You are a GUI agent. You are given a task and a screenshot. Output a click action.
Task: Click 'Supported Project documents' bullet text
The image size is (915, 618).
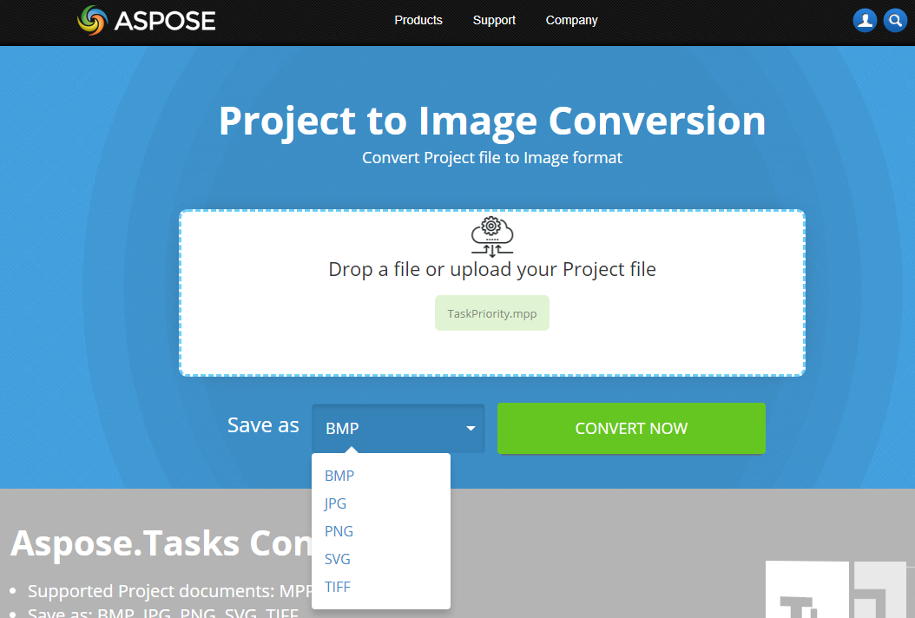170,590
